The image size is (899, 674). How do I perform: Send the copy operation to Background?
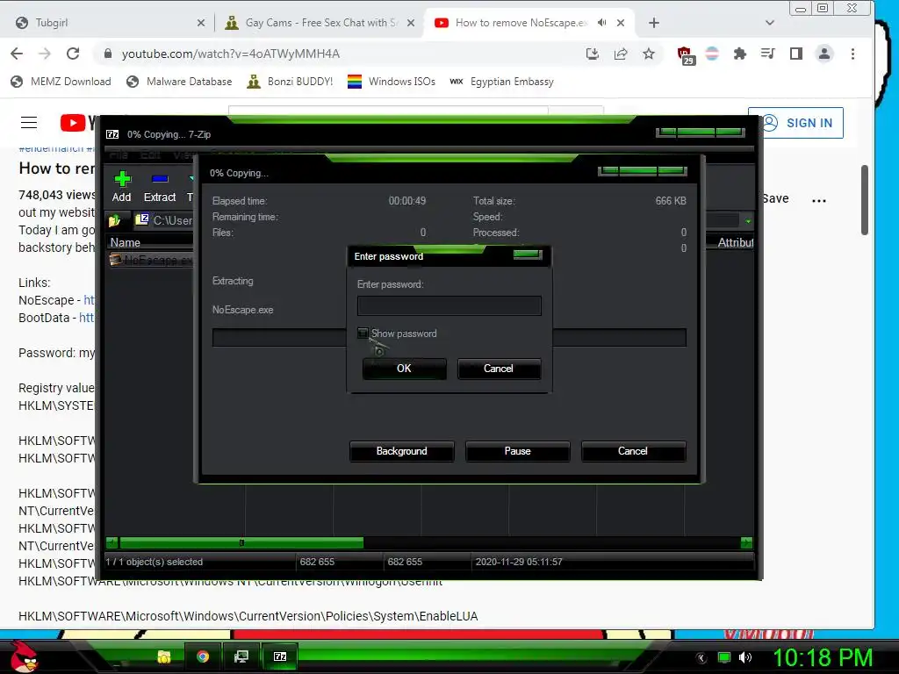tap(401, 451)
